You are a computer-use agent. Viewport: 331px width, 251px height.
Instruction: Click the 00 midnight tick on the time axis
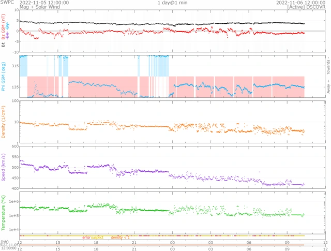click(x=172, y=242)
